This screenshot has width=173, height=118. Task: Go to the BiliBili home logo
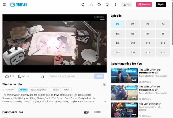tap(18, 5)
